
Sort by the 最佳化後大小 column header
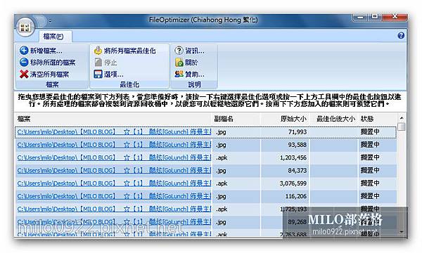[x=334, y=119]
